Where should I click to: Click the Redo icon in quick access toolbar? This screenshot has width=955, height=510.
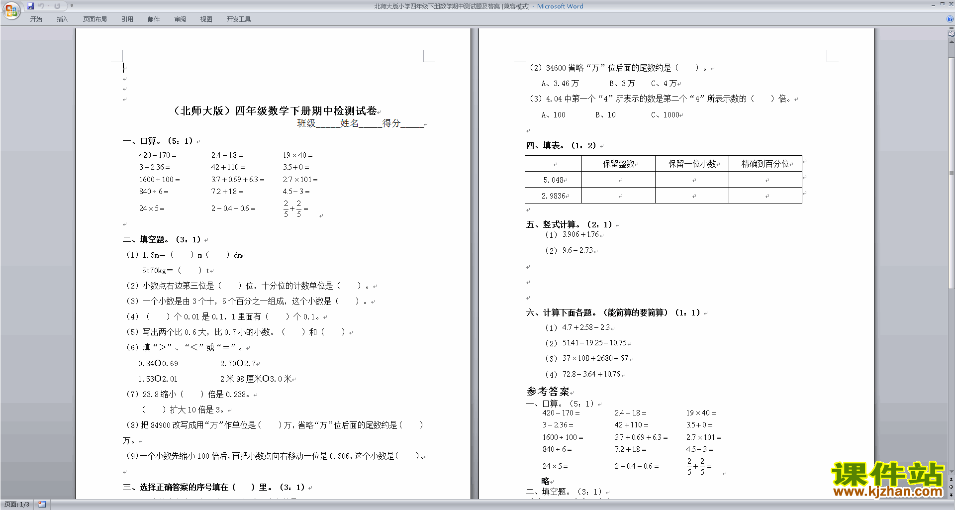57,6
